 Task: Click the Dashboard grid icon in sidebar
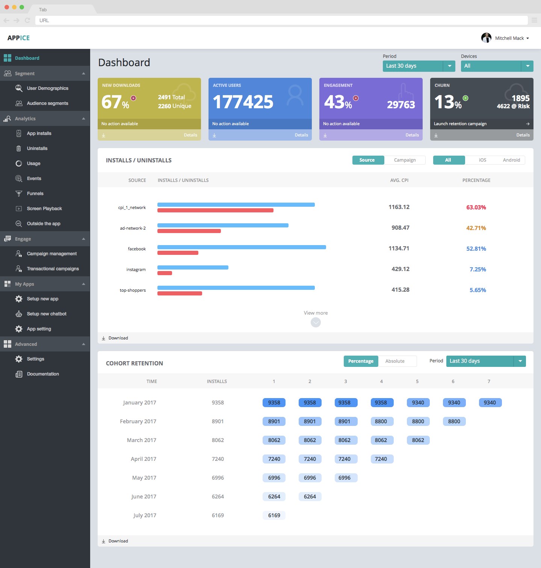coord(8,58)
